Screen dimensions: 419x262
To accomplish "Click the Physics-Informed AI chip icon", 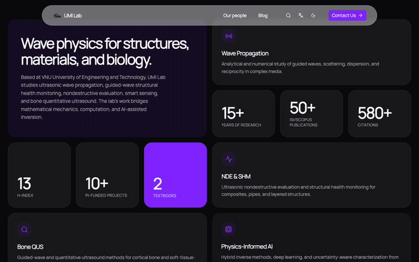I will (228, 229).
